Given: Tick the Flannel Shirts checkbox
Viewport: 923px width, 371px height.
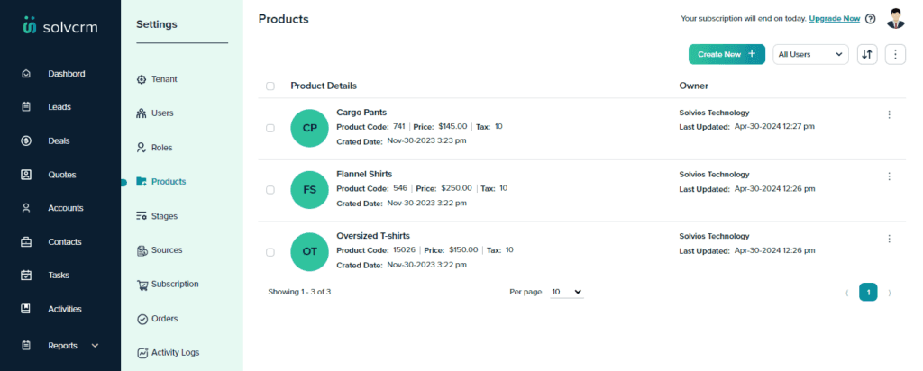Looking at the screenshot, I should tap(270, 190).
